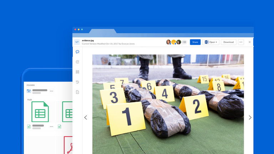Click the shared folder icon under Folders
This screenshot has width=274, height=154.
click(x=29, y=91)
